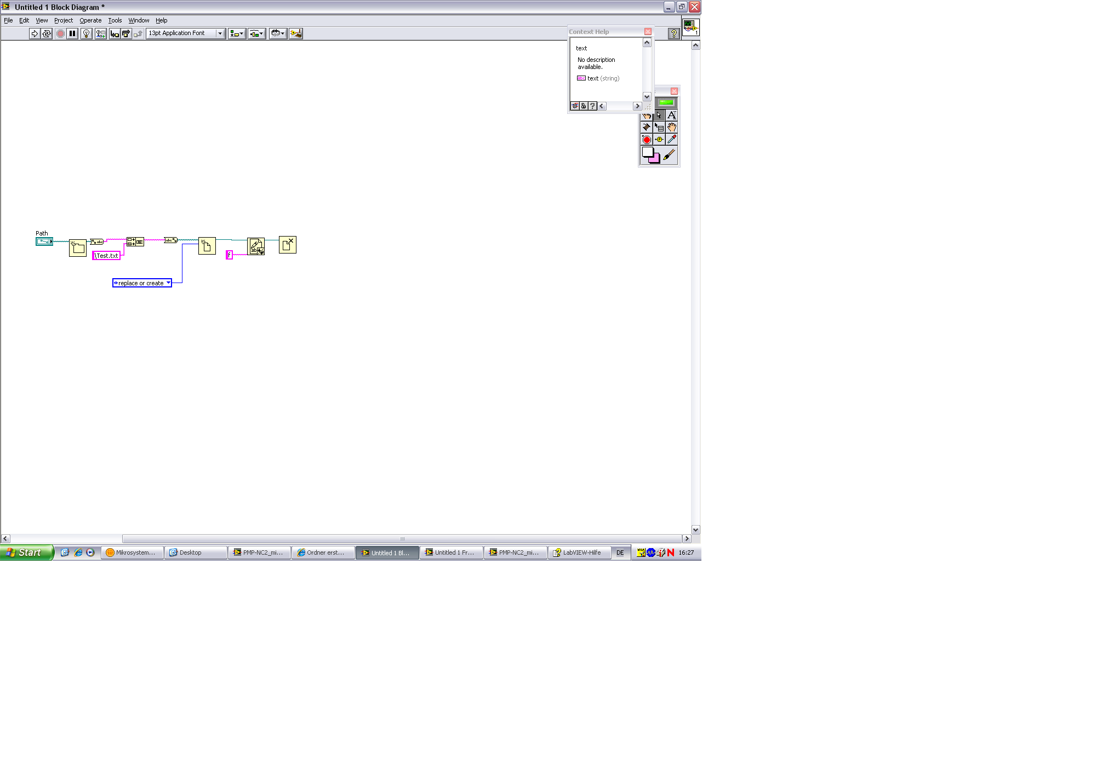Open the Tools menu
This screenshot has height=783, width=1108.
pyautogui.click(x=115, y=20)
